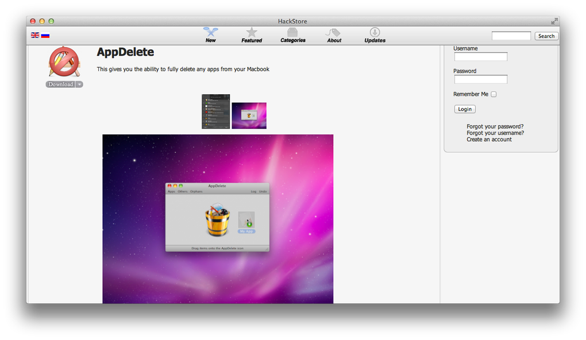Click the 'This gives you the ability' description
586x340 pixels.
click(183, 69)
